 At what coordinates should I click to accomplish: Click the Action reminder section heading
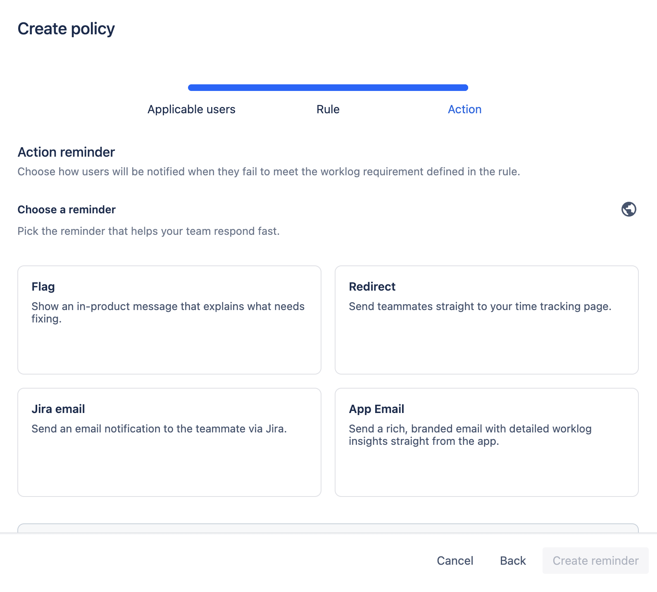[x=66, y=152]
